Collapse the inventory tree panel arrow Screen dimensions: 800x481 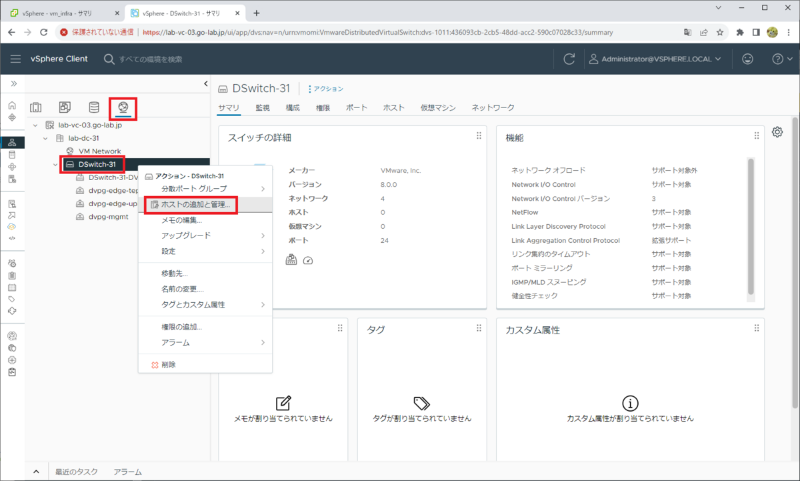205,83
